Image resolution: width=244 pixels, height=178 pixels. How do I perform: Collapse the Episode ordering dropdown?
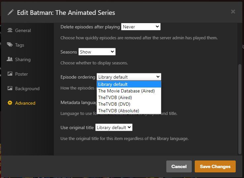[129, 77]
